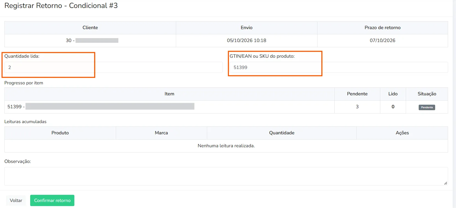This screenshot has height=208, width=456.
Task: Click the Quantidade lida label
Action: coord(22,56)
